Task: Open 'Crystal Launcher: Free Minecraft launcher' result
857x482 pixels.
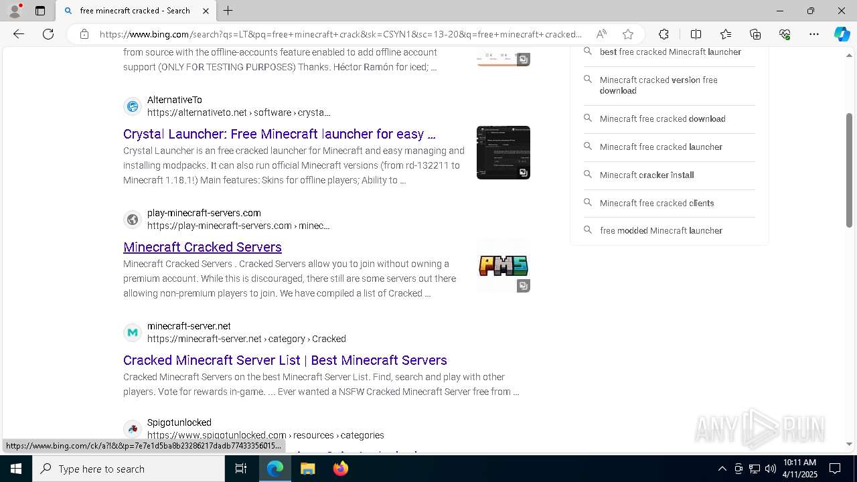Action: pos(279,134)
